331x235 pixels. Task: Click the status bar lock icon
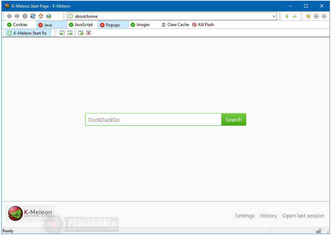click(x=319, y=231)
